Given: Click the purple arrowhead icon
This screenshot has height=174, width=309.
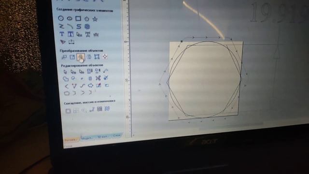Looking at the screenshot, I should pyautogui.click(x=63, y=42).
